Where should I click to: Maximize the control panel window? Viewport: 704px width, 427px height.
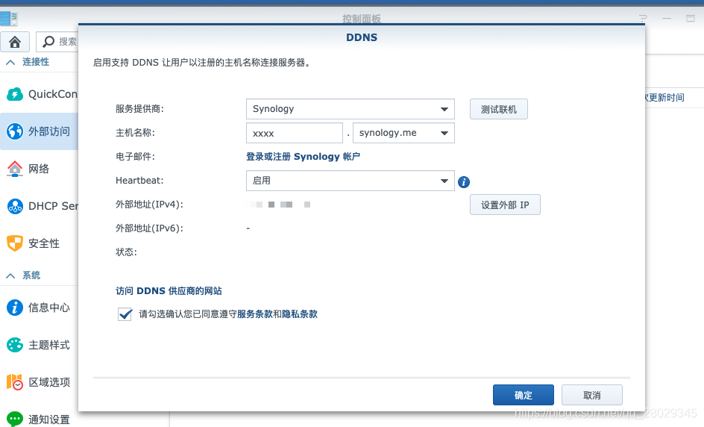pos(691,19)
